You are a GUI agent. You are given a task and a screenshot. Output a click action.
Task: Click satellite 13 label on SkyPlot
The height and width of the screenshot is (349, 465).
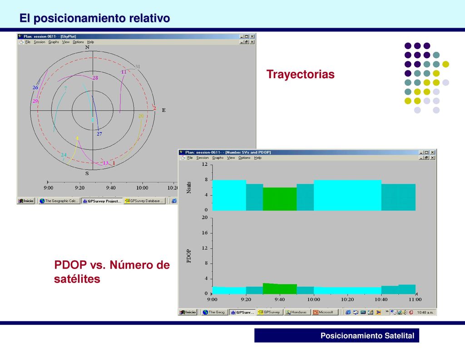tap(105, 163)
